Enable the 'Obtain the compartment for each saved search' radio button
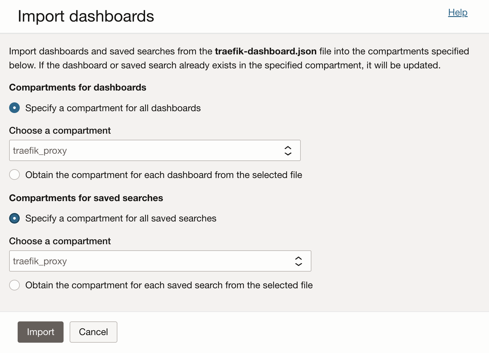The height and width of the screenshot is (353, 489). point(15,285)
